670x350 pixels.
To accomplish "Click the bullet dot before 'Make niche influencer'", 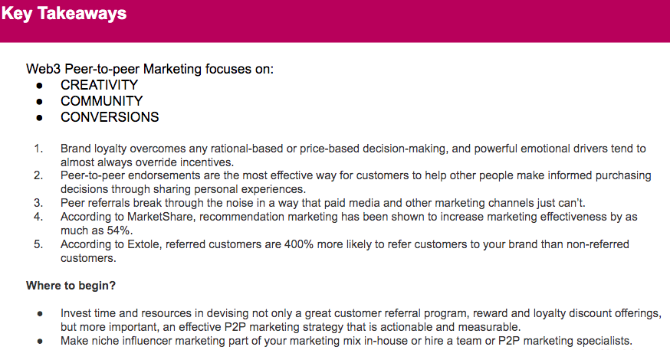I will [x=40, y=341].
